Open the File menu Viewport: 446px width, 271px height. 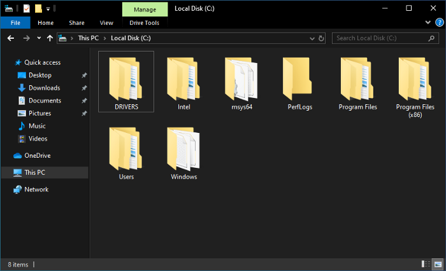click(x=15, y=23)
